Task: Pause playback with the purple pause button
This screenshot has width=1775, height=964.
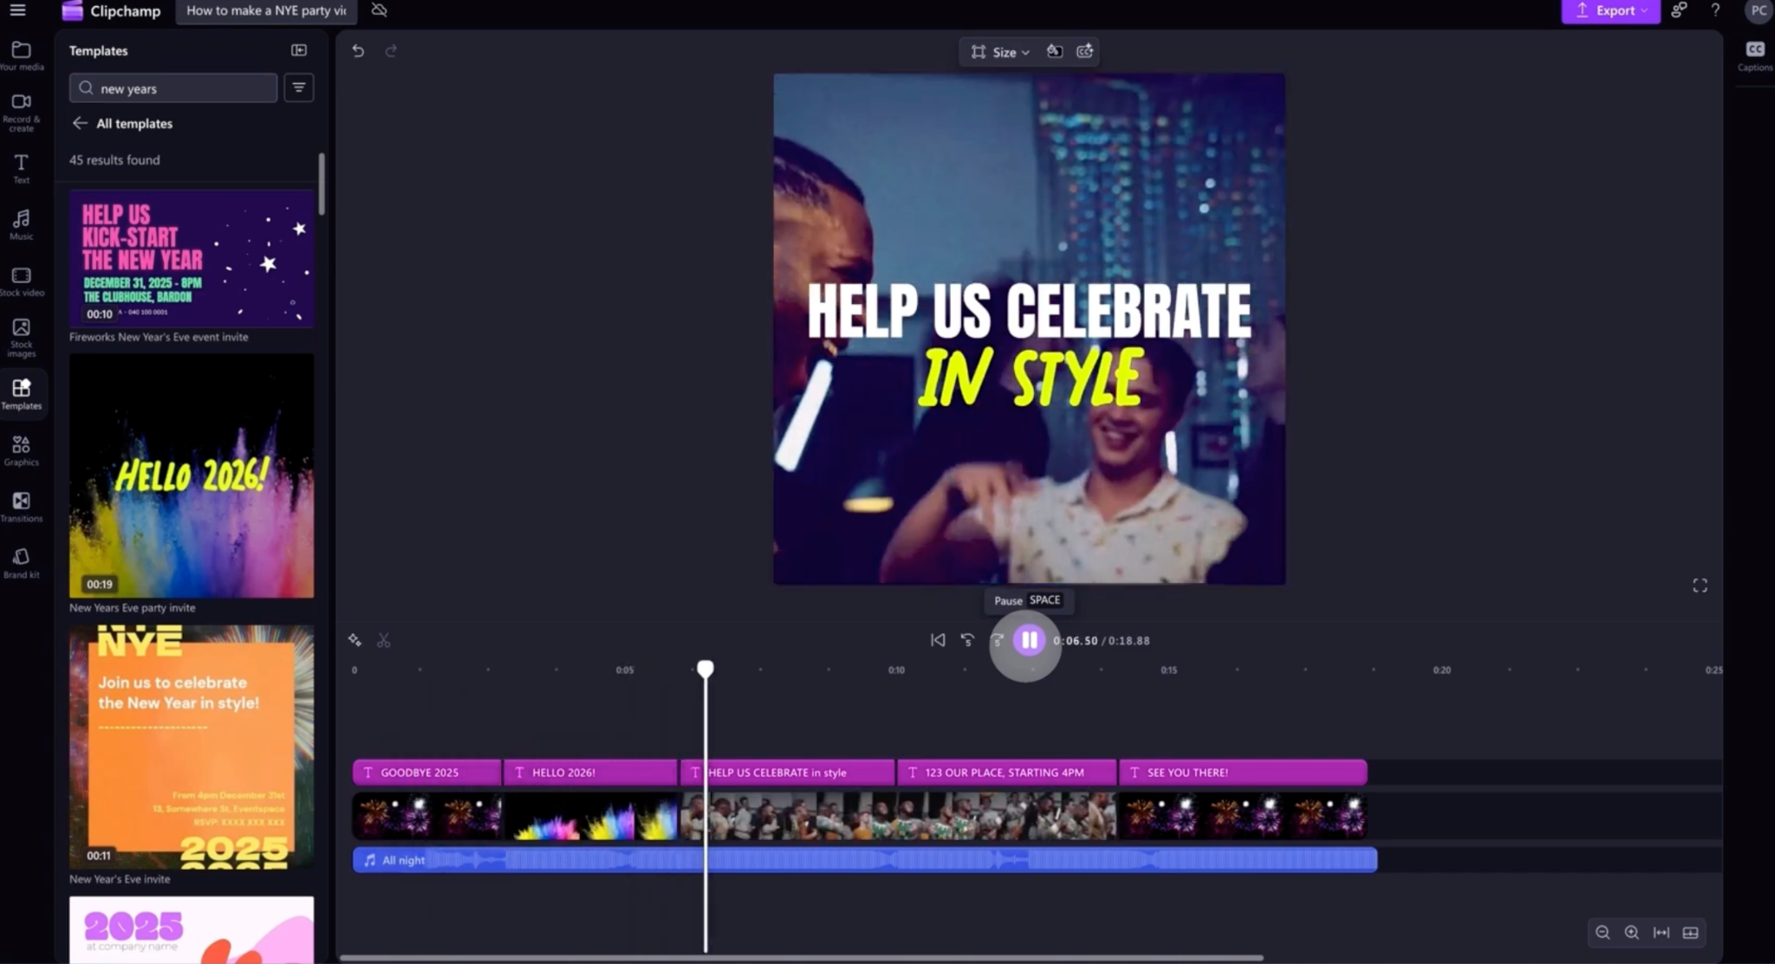Action: [x=1027, y=639]
